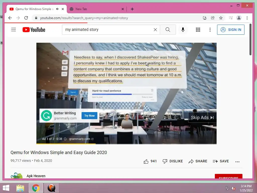Like the video with thumbs up
The image size is (257, 193).
tap(146, 161)
